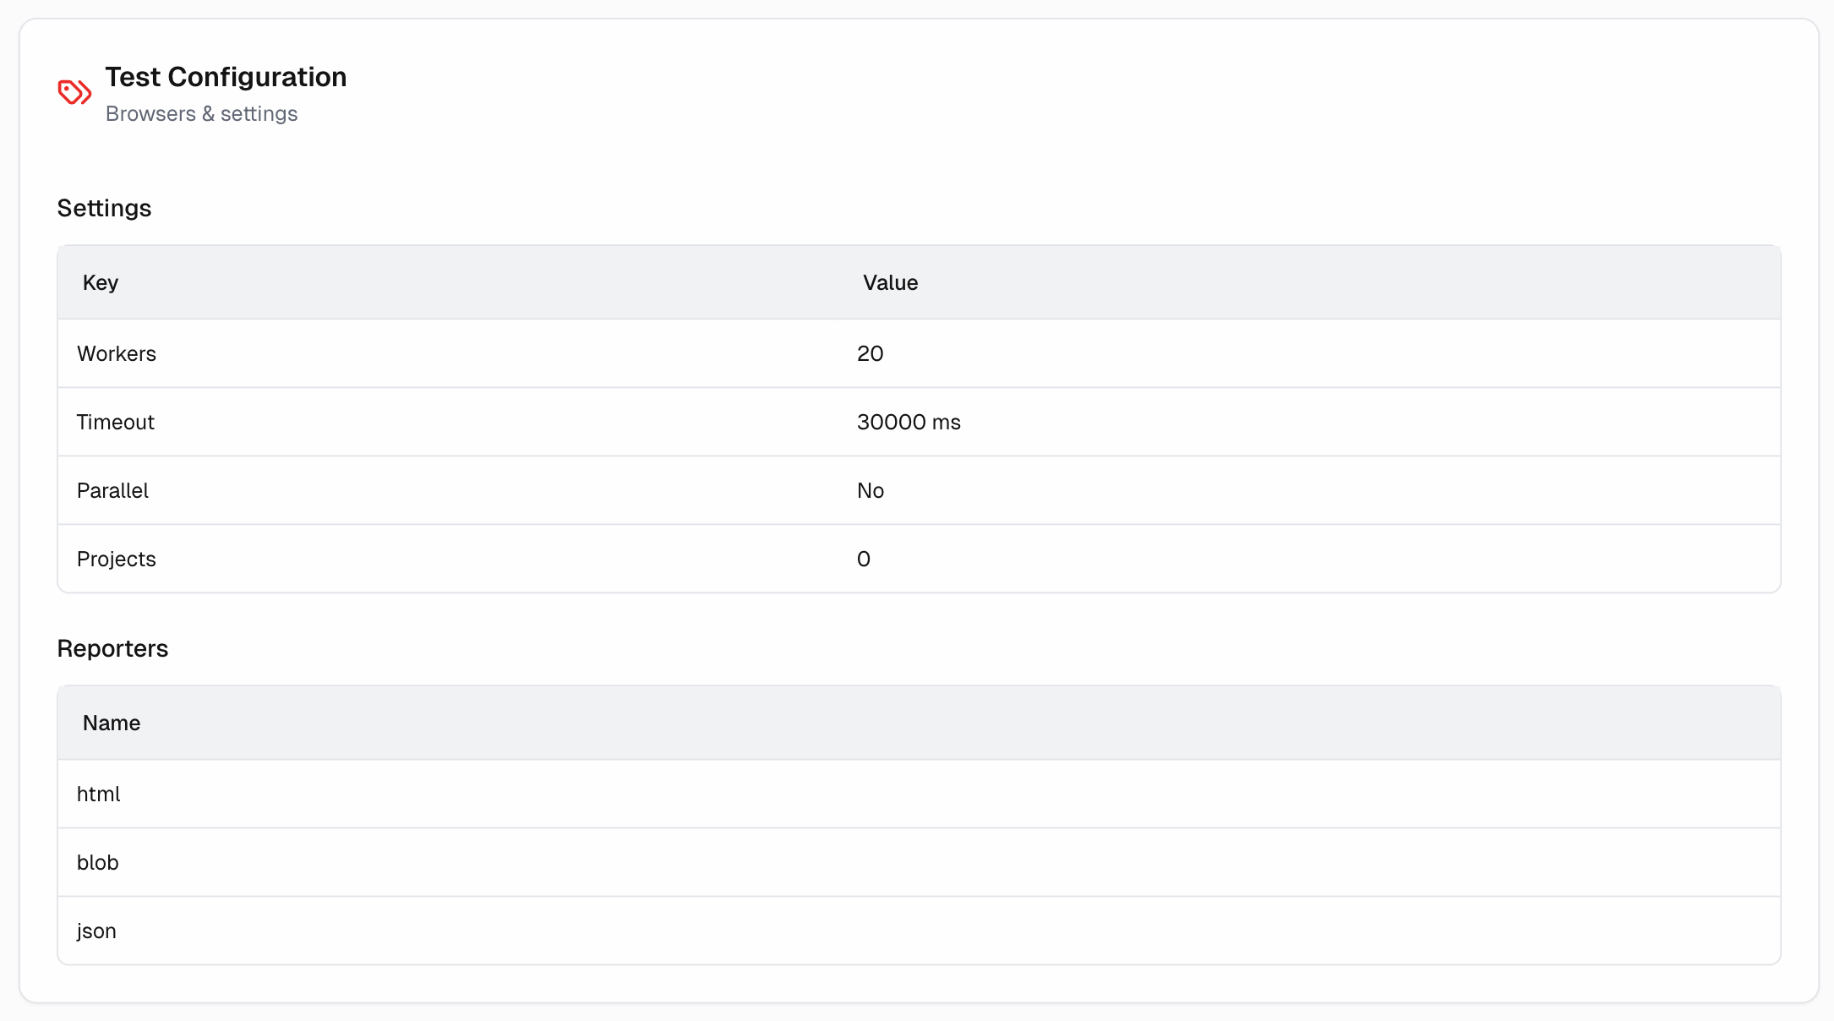Click the Reporters section heading

112,648
